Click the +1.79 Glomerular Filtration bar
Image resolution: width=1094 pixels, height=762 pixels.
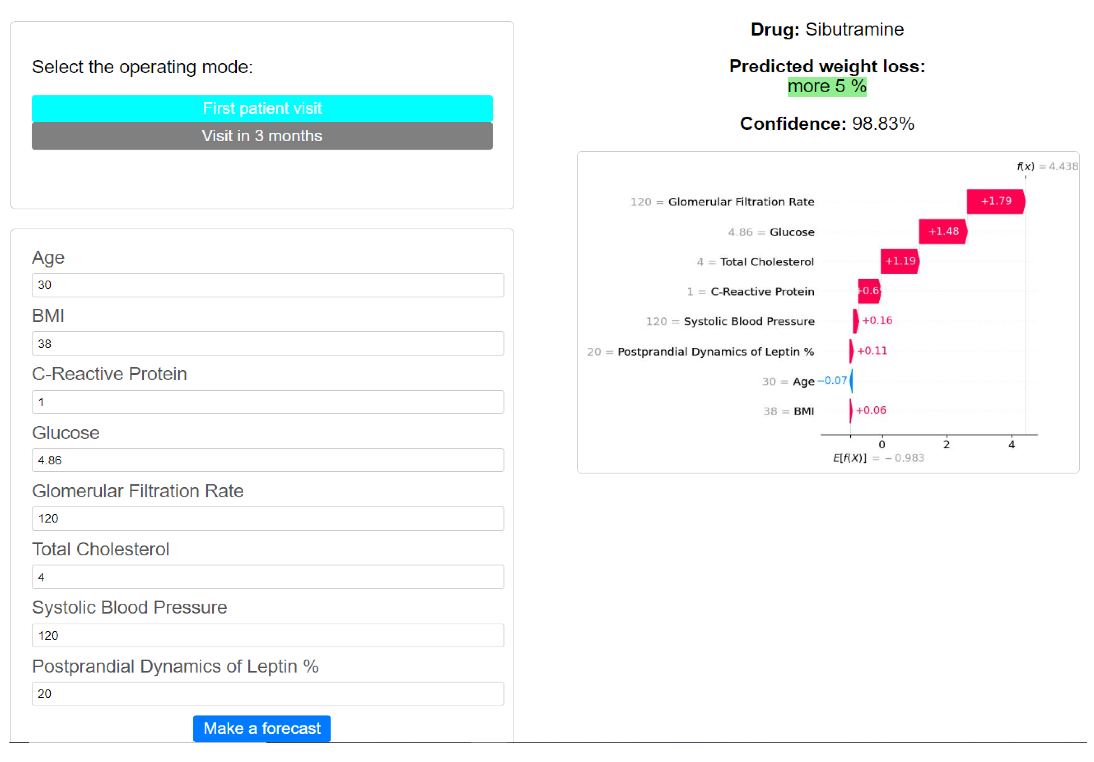point(995,201)
